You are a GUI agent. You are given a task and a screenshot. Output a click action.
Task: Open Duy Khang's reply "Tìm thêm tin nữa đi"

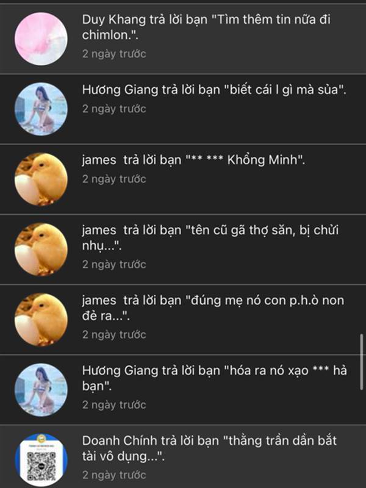tap(183, 39)
